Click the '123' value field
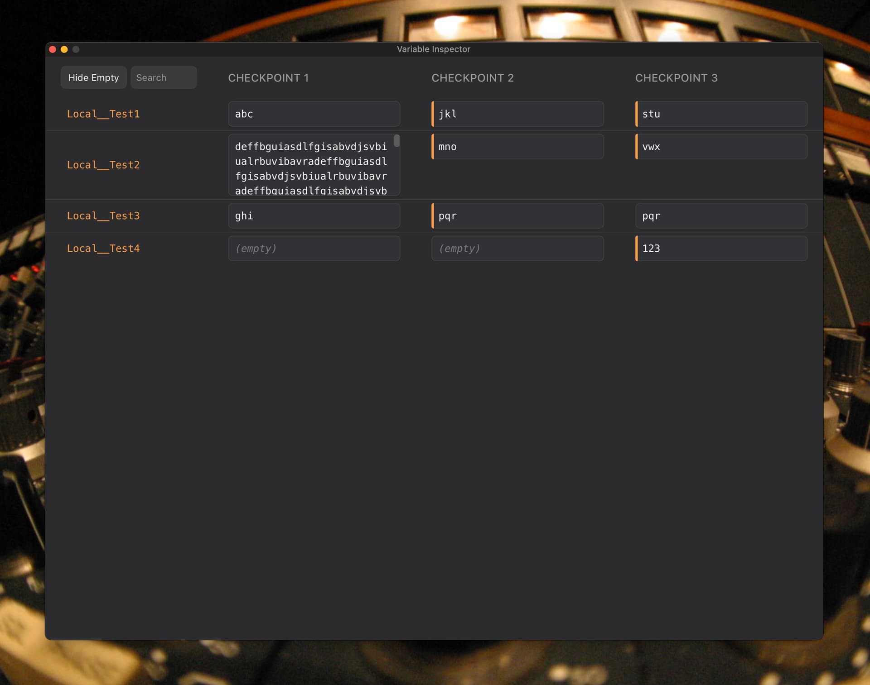870x685 pixels. point(721,249)
